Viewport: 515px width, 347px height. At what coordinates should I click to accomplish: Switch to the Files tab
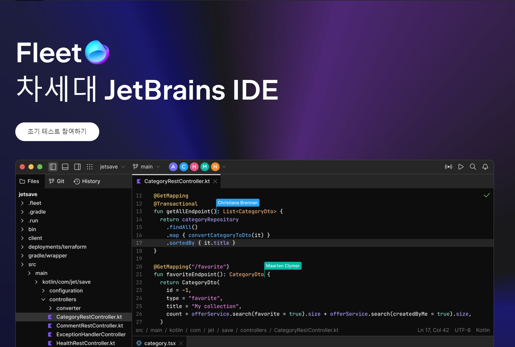(29, 181)
